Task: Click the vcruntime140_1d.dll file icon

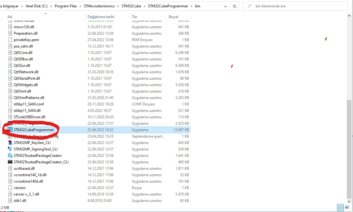Action: coord(10,175)
